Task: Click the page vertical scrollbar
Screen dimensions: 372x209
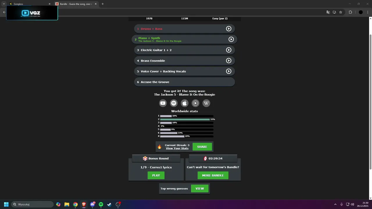Action: tap(370, 102)
